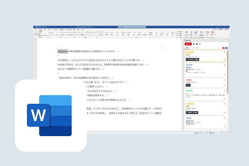Pick the font color red A swatch

pos(68,35)
